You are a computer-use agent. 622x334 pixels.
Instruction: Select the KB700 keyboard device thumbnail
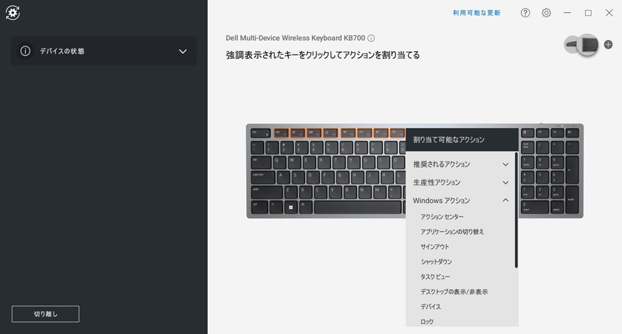(587, 45)
